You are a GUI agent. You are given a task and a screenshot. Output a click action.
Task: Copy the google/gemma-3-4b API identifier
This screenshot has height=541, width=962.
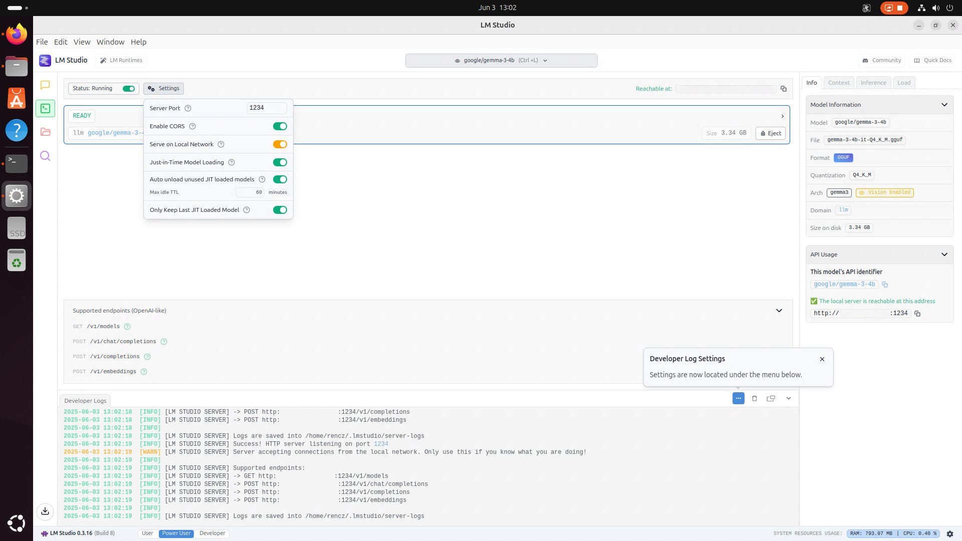point(885,285)
